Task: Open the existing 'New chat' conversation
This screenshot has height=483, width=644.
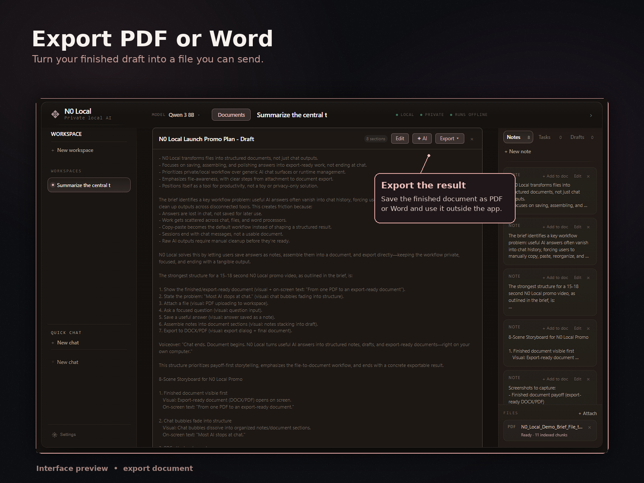Action: coord(68,362)
